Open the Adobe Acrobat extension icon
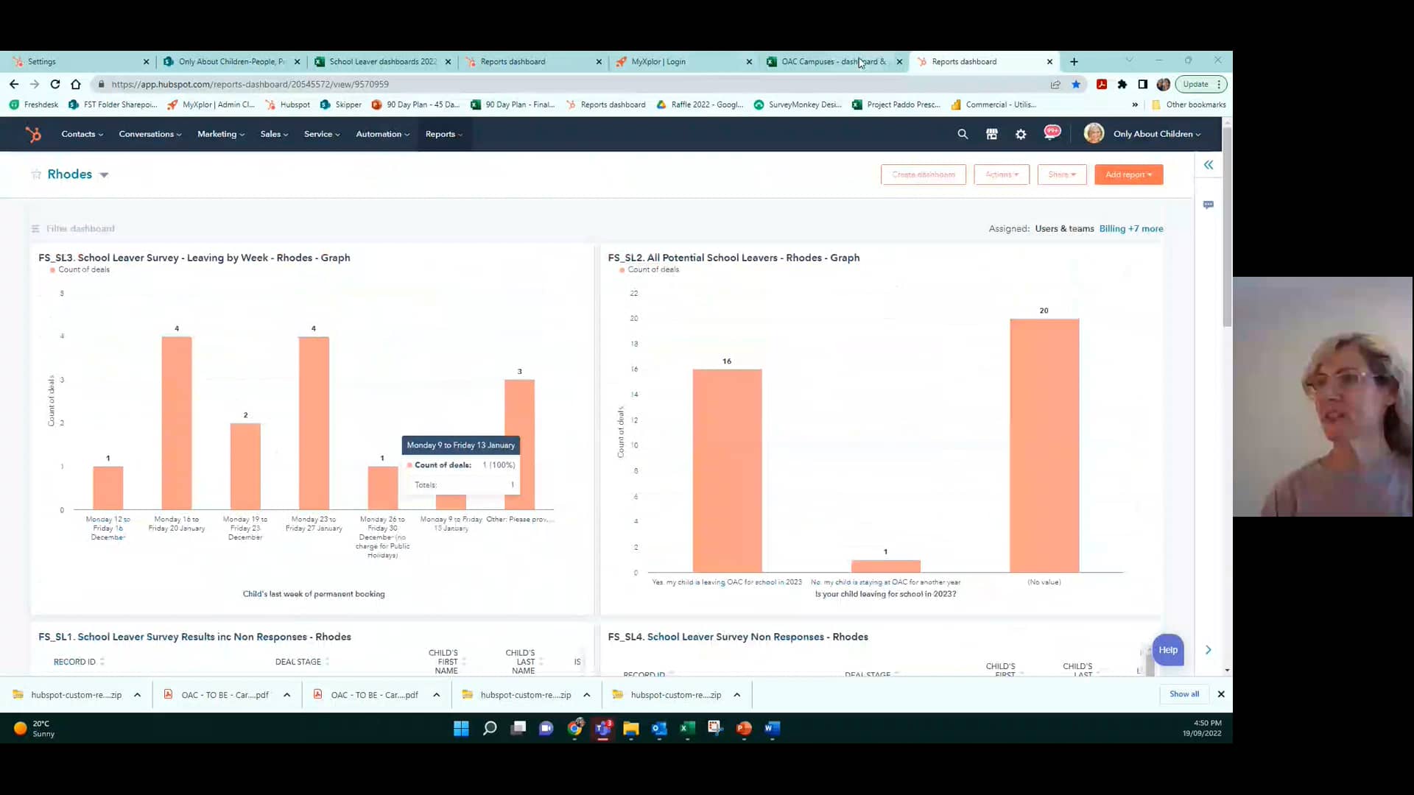1414x795 pixels. tap(1102, 84)
